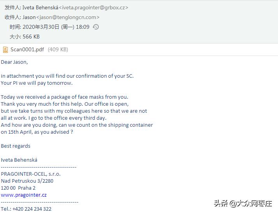The width and height of the screenshot is (278, 213).
Task: Click the 头条 @大众网枣庄 watermark
Action: [x=243, y=203]
